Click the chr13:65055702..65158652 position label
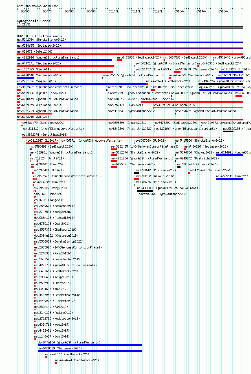Image resolution: width=251 pixels, height=374 pixels. (37, 6)
